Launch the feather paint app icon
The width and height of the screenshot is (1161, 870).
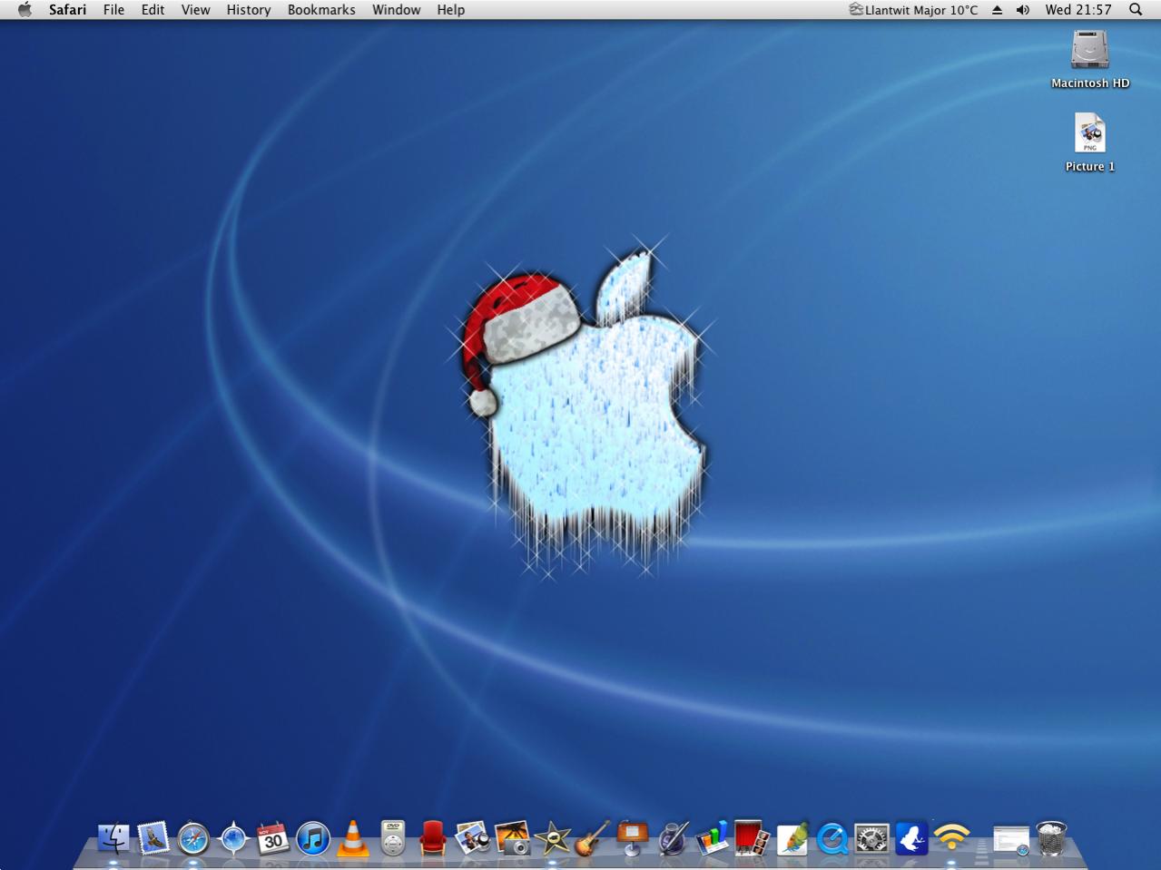(792, 838)
